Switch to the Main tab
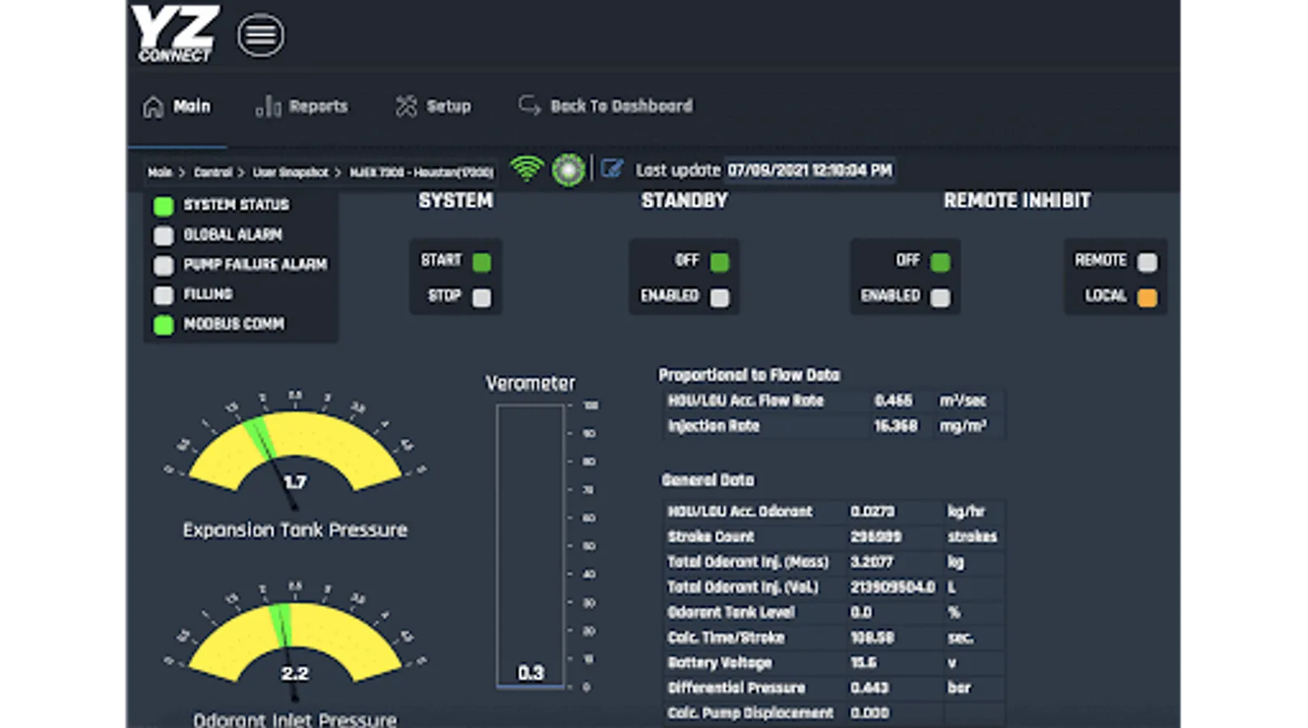Viewport: 1308px width, 728px height. click(x=177, y=107)
